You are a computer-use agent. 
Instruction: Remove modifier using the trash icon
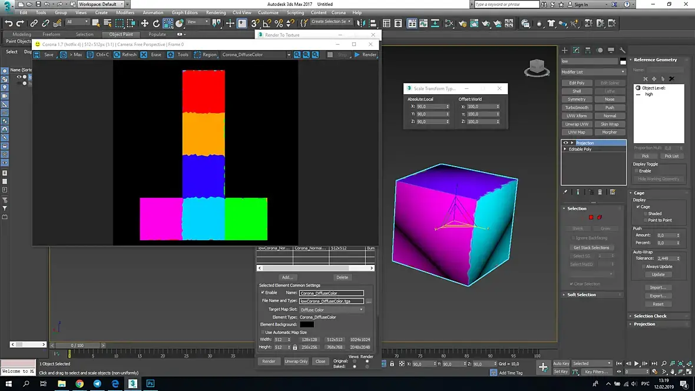(600, 192)
